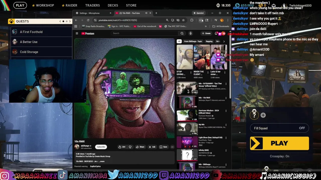Viewport: 321px width, 180px height.
Task: Add a squad member with the plus icon
Action: click(263, 115)
